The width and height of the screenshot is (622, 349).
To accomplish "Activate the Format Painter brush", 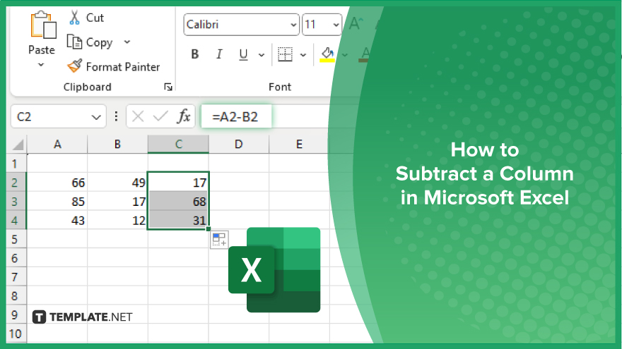I will 75,66.
